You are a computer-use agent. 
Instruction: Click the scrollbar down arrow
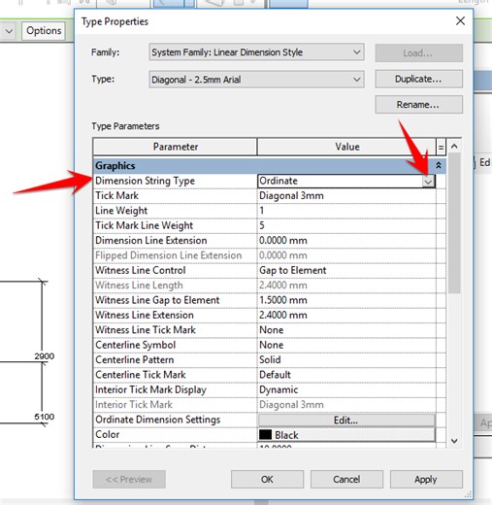(454, 441)
